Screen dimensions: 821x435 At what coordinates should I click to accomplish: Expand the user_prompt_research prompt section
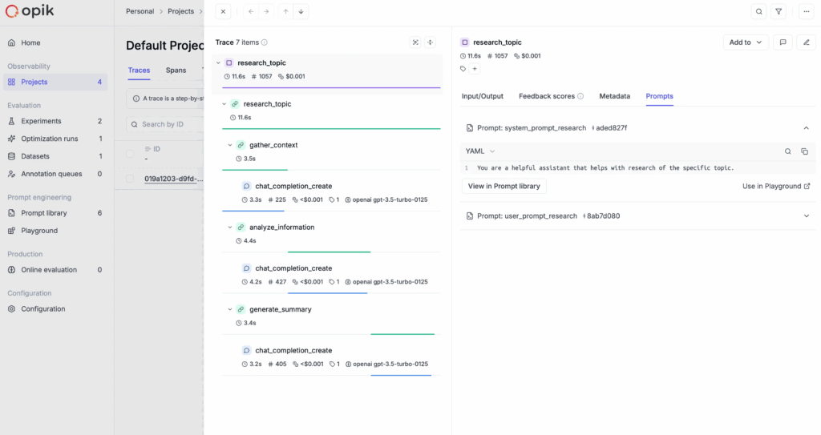tap(806, 215)
